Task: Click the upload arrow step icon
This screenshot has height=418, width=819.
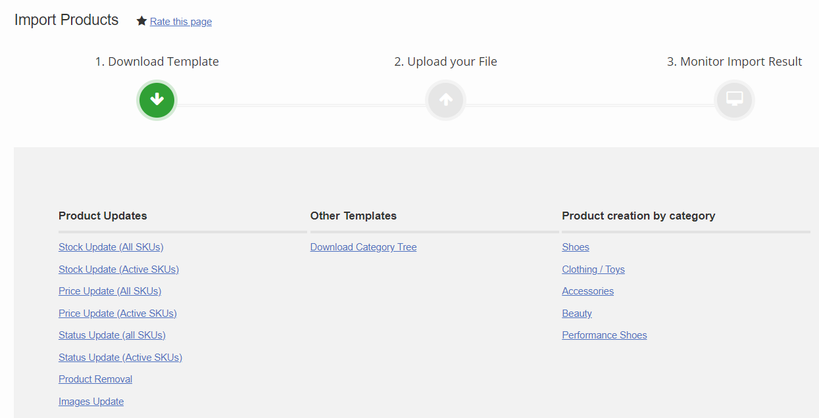Action: [445, 100]
